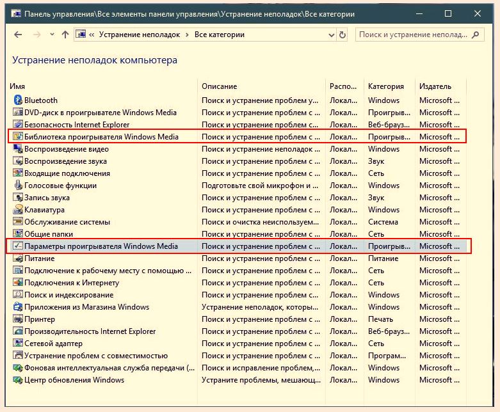Open Центр обновления Windows troubleshooter
Screen dimensions: 500x412
click(74, 380)
